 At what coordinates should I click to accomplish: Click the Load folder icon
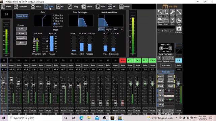coord(166,21)
